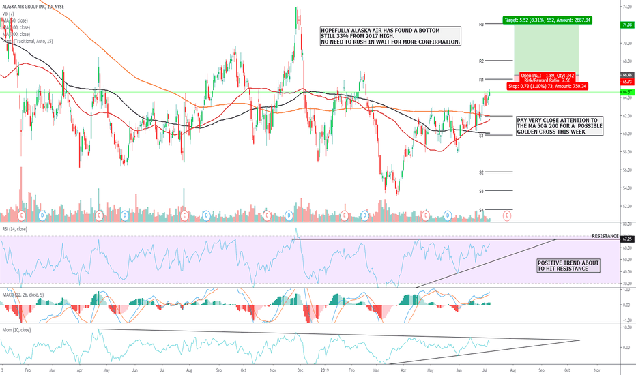Click the 71.98 target price tag
The width and height of the screenshot is (636, 375).
click(x=627, y=25)
